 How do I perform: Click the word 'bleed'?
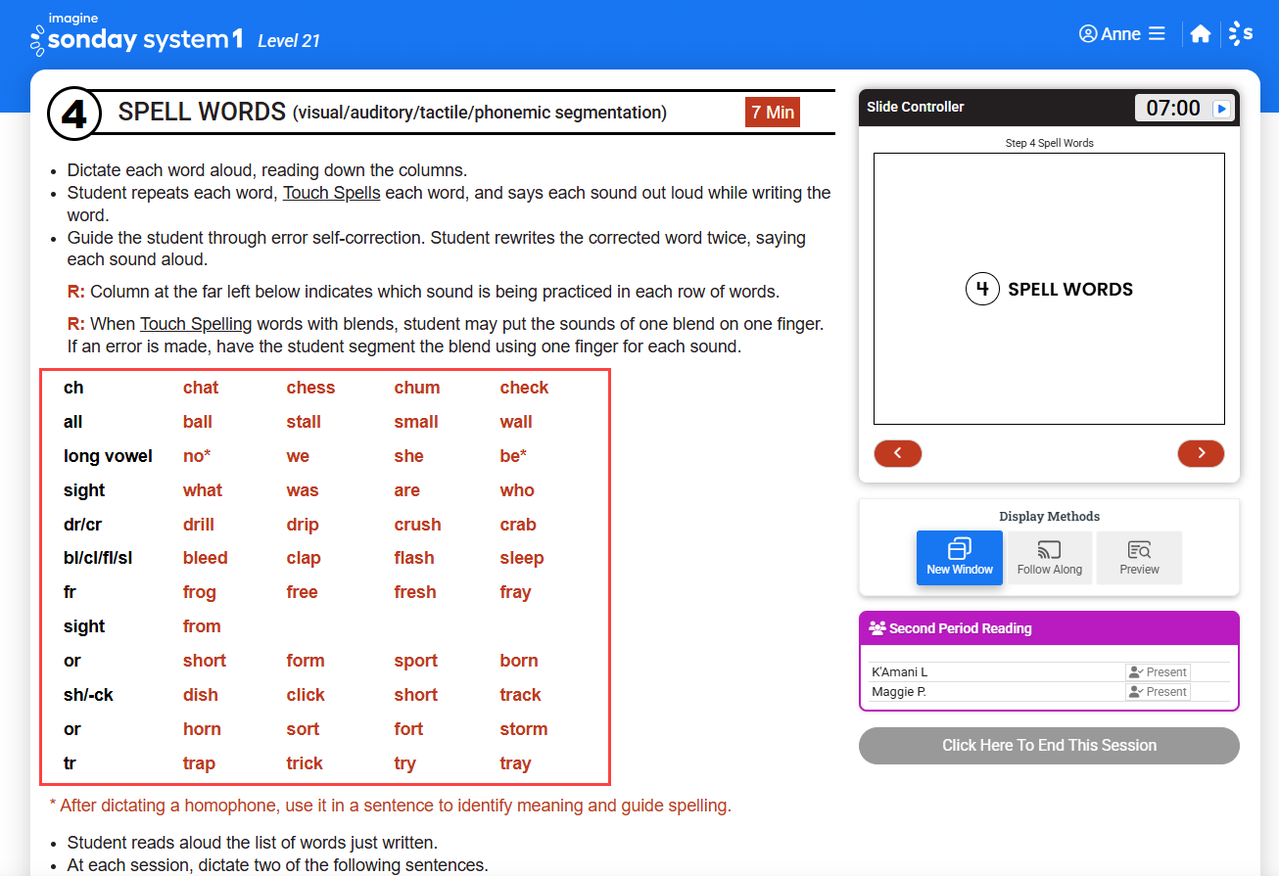(206, 558)
